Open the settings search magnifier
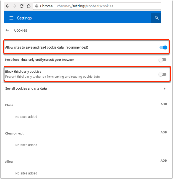 point(157,18)
